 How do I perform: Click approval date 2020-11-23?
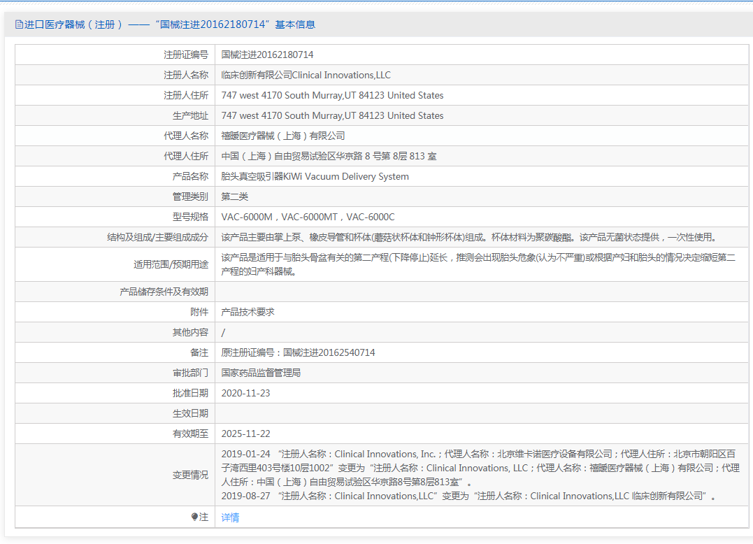245,393
